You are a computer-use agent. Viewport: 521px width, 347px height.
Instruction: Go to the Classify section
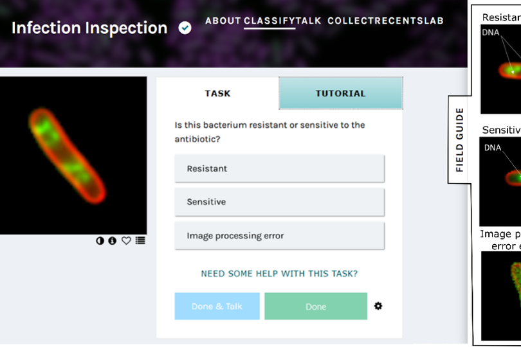[x=270, y=21]
